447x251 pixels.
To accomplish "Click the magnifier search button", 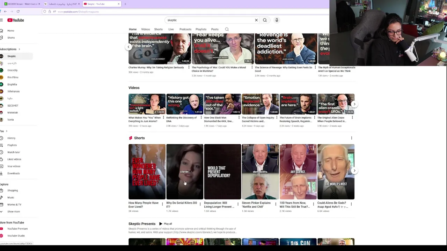I will pyautogui.click(x=265, y=20).
